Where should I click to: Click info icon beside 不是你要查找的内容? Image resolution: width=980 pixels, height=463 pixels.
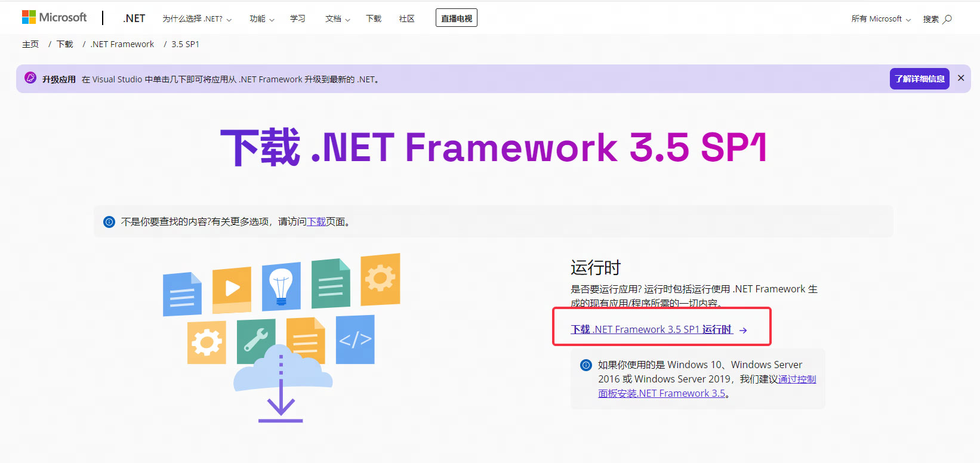point(109,222)
